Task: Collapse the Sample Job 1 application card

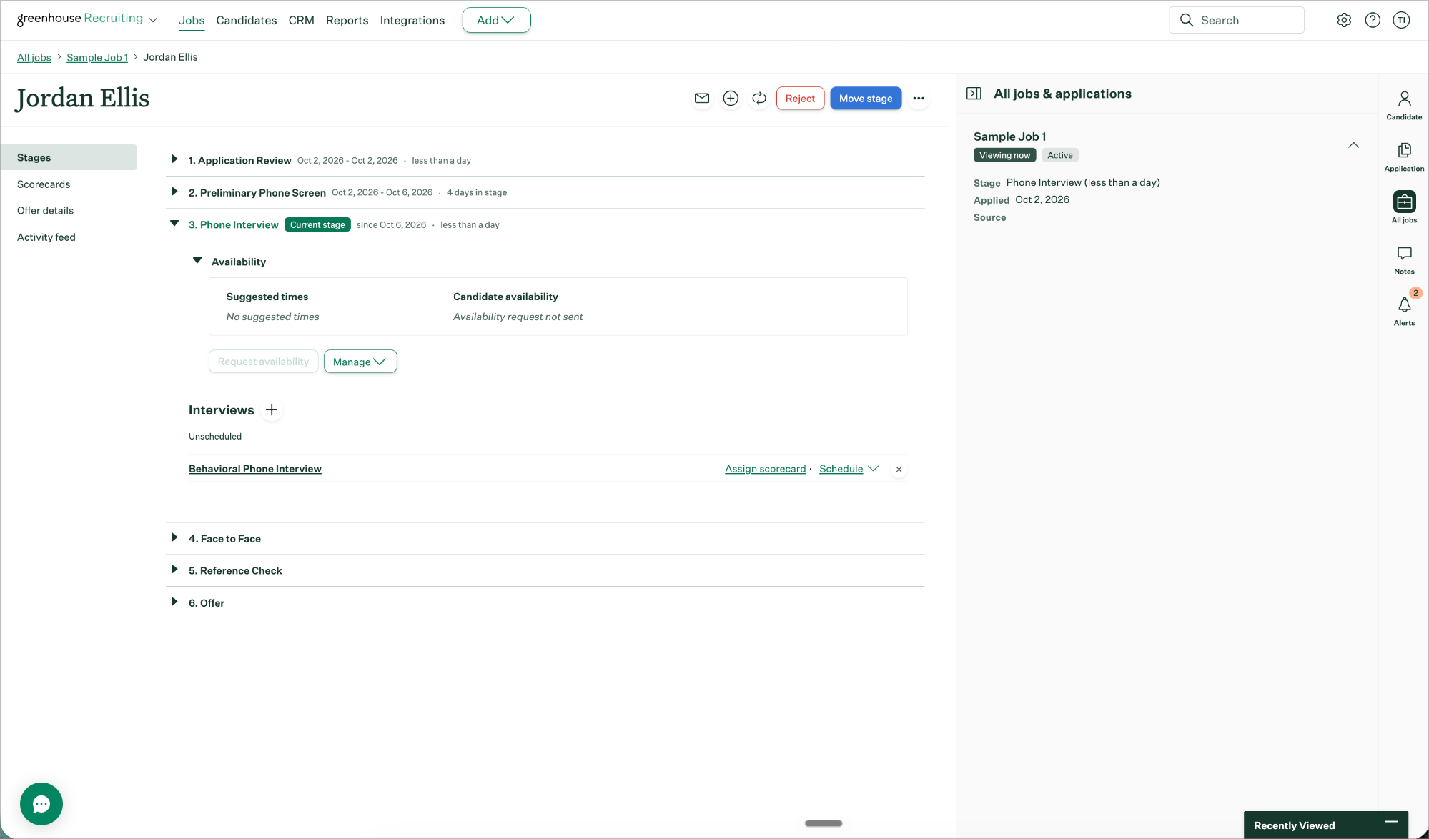Action: 1353,145
